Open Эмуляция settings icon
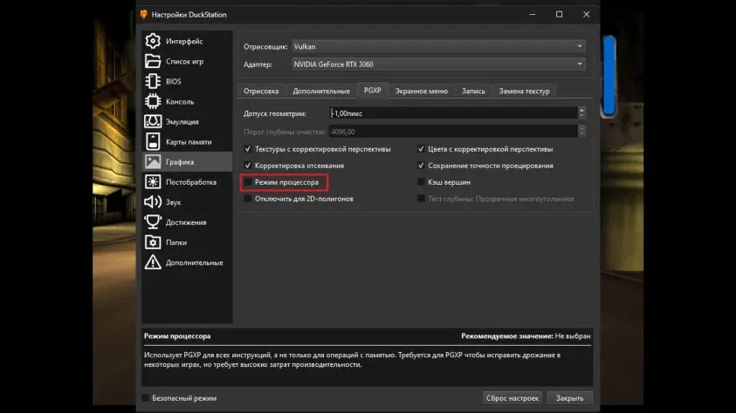736x413 pixels. (153, 122)
